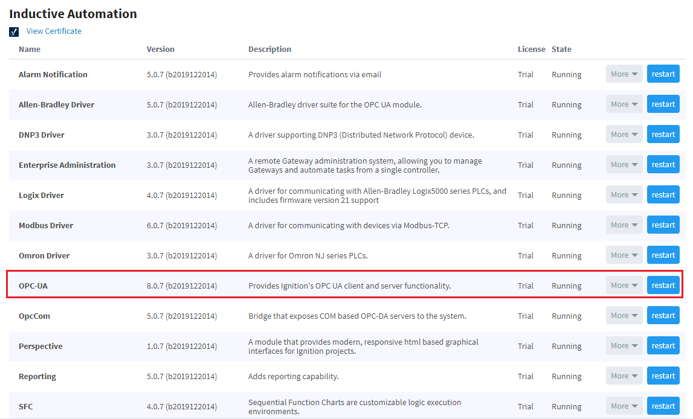Click the Omron NJ series description
The width and height of the screenshot is (693, 419).
pos(308,255)
